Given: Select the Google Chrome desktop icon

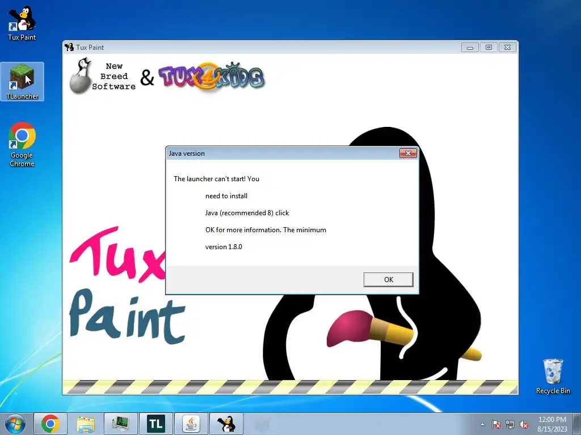Looking at the screenshot, I should point(22,144).
